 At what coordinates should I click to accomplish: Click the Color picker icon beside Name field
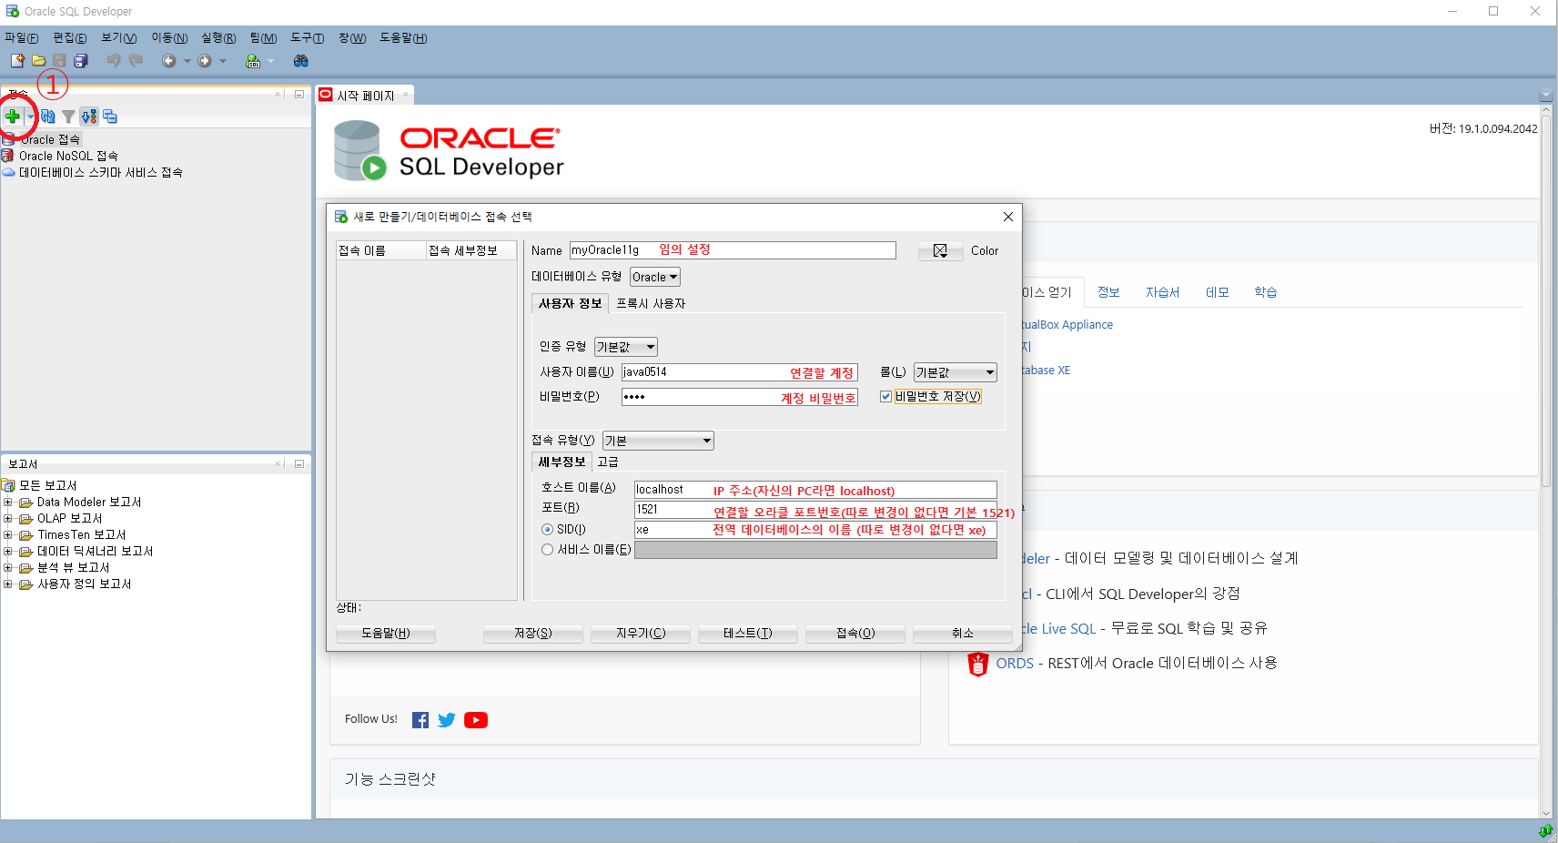[x=940, y=250]
